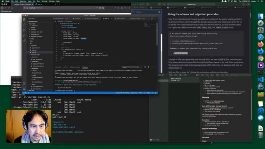Screen dimensions: 265x149
Task: Maximize the panel with the chevron-up icon
Action: 152,67
